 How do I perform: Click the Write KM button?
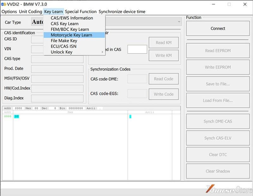164,56
